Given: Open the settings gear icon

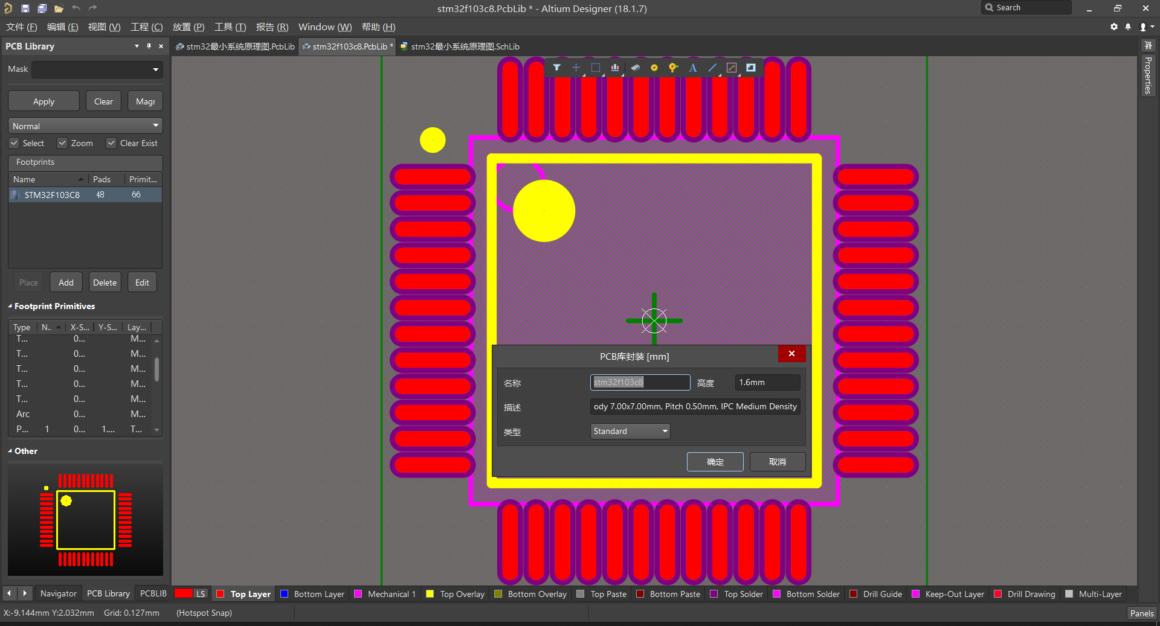Looking at the screenshot, I should 1114,27.
